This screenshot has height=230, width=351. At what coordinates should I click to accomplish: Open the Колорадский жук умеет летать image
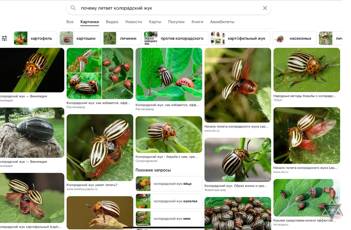point(100,147)
